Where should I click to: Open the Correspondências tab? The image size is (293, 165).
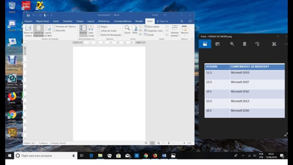[x=122, y=21]
